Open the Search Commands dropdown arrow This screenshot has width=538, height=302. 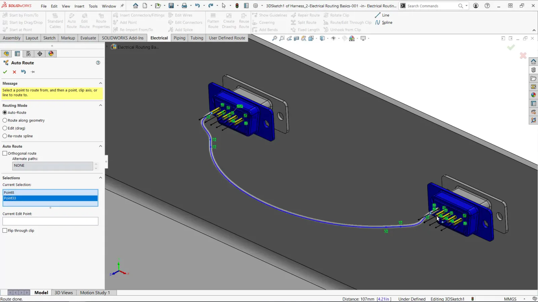point(466,6)
